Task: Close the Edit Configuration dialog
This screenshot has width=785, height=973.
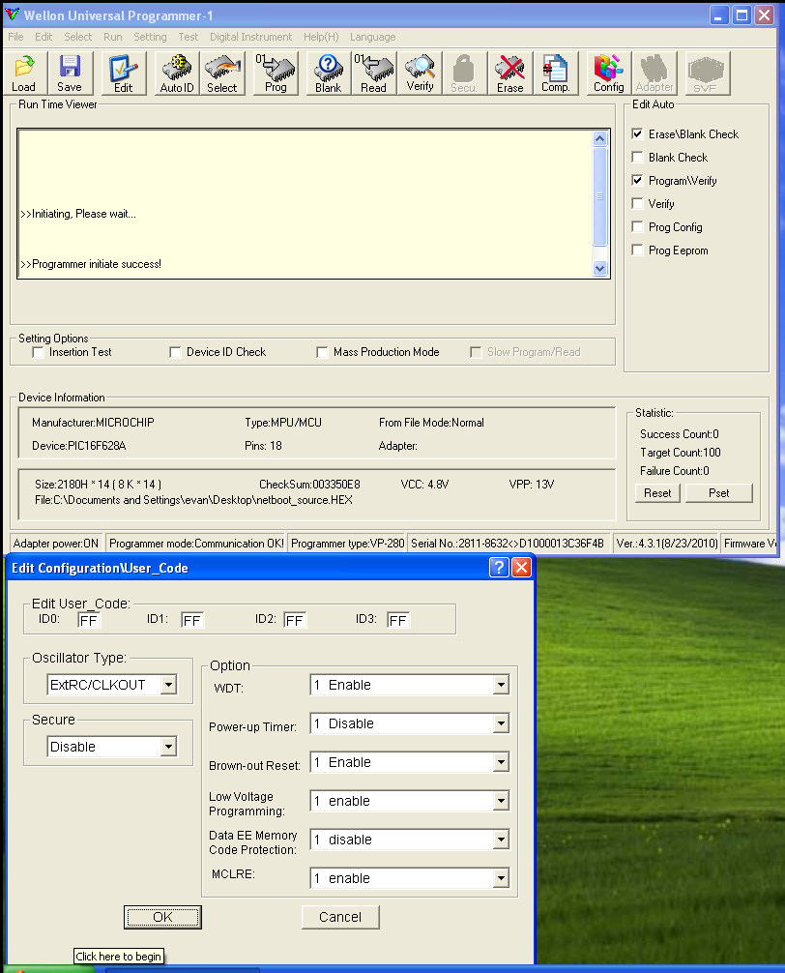Action: coord(522,567)
